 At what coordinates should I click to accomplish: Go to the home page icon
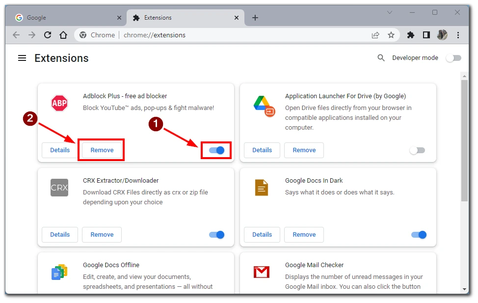point(63,35)
